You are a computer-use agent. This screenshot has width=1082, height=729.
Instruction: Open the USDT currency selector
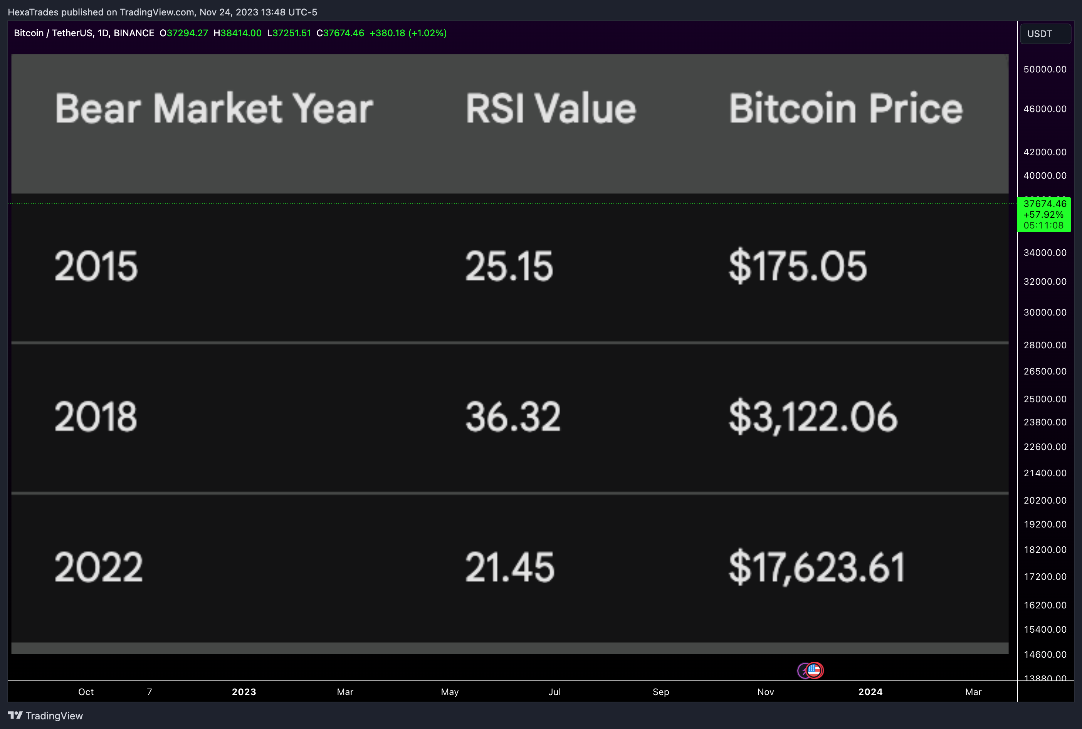pyautogui.click(x=1045, y=34)
